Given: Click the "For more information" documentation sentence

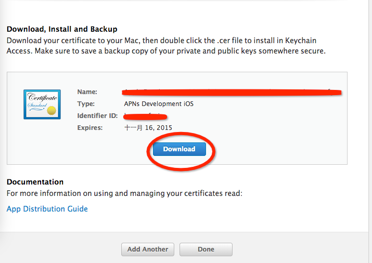Looking at the screenshot, I should coord(124,193).
